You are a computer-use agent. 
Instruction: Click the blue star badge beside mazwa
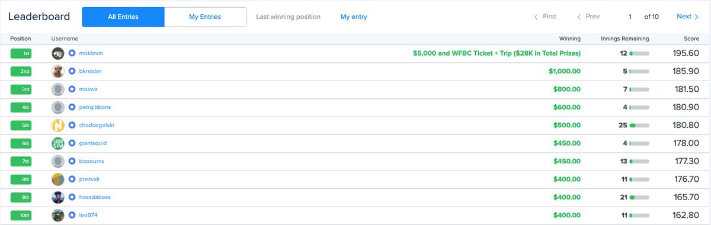tap(72, 89)
